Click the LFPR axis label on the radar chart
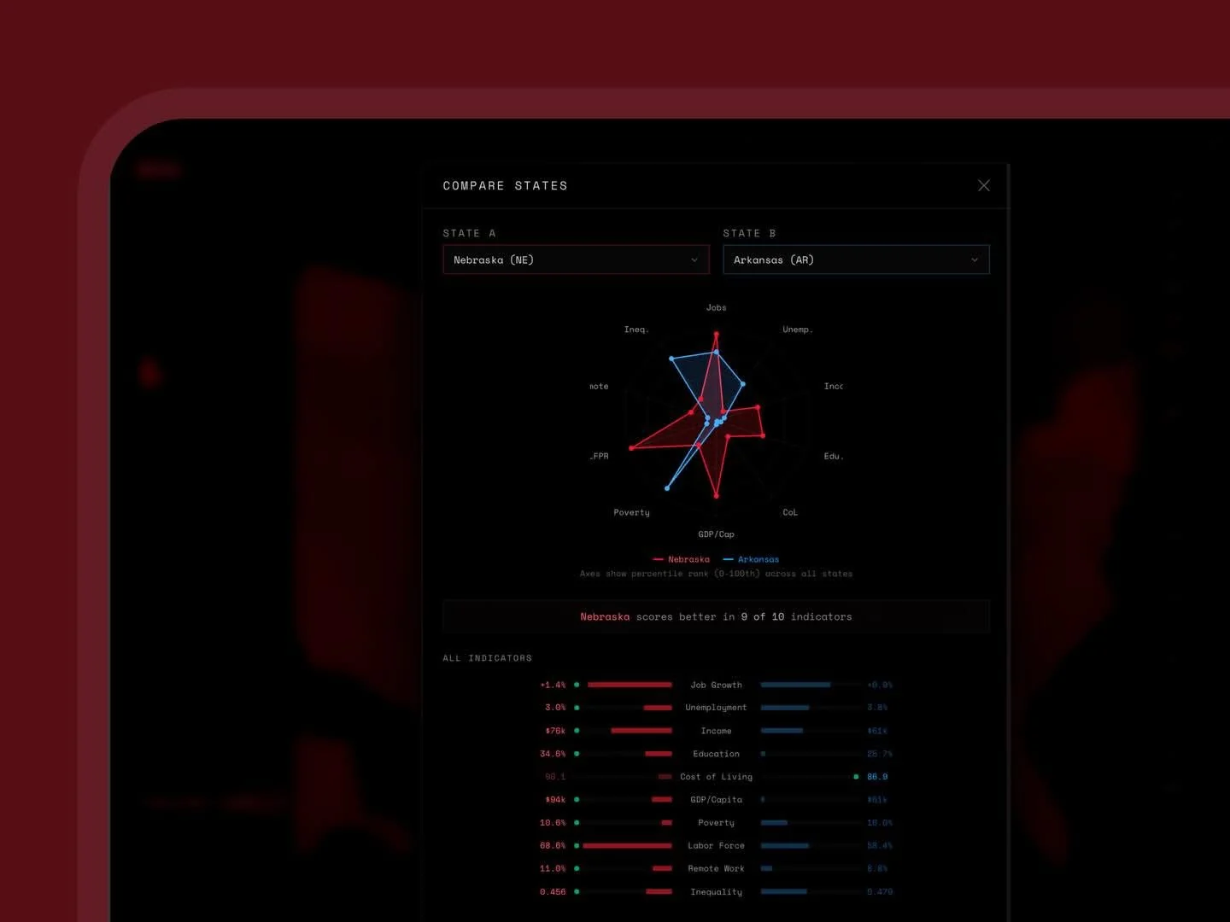This screenshot has height=922, width=1230. (599, 456)
